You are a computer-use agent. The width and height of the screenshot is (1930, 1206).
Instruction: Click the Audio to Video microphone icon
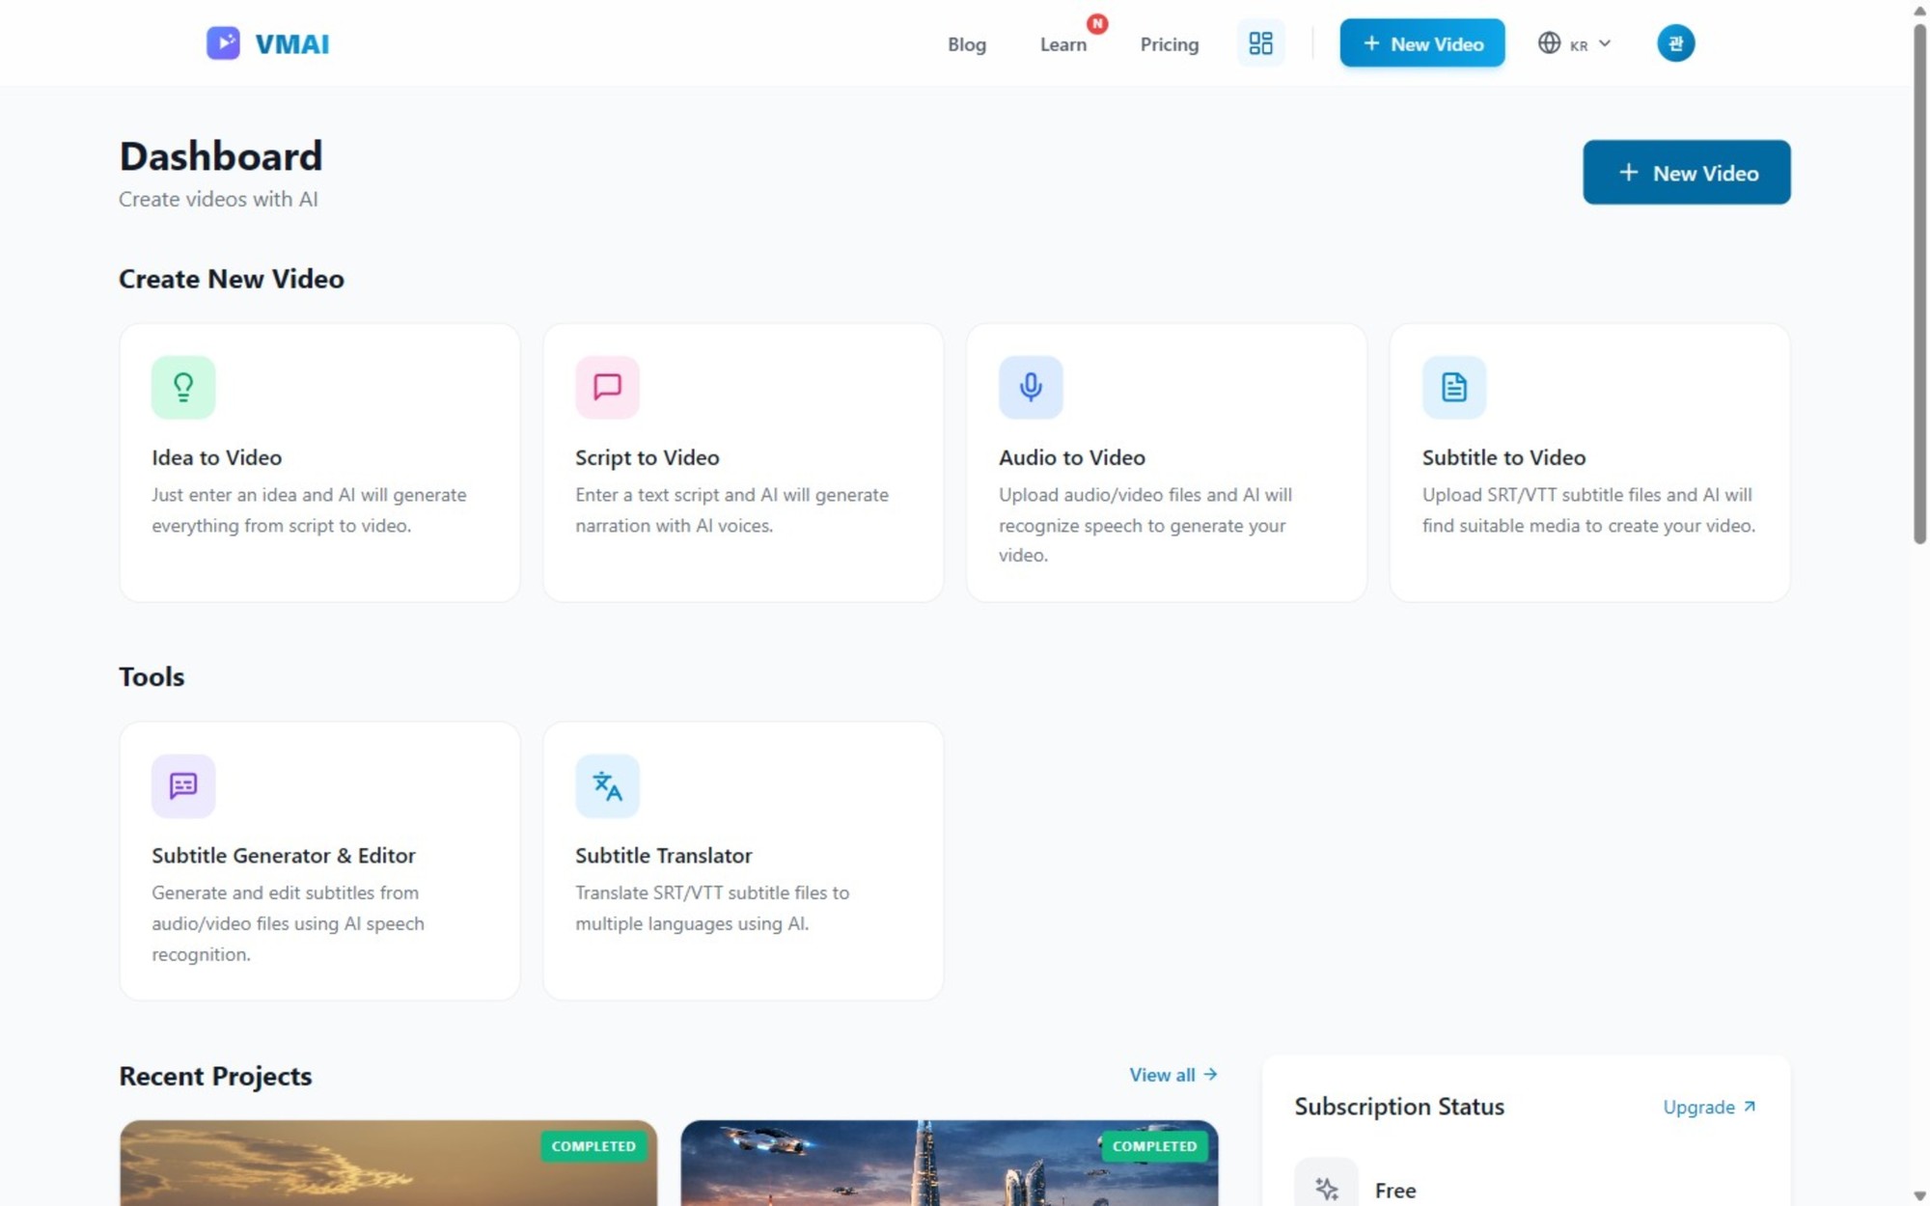[1030, 387]
